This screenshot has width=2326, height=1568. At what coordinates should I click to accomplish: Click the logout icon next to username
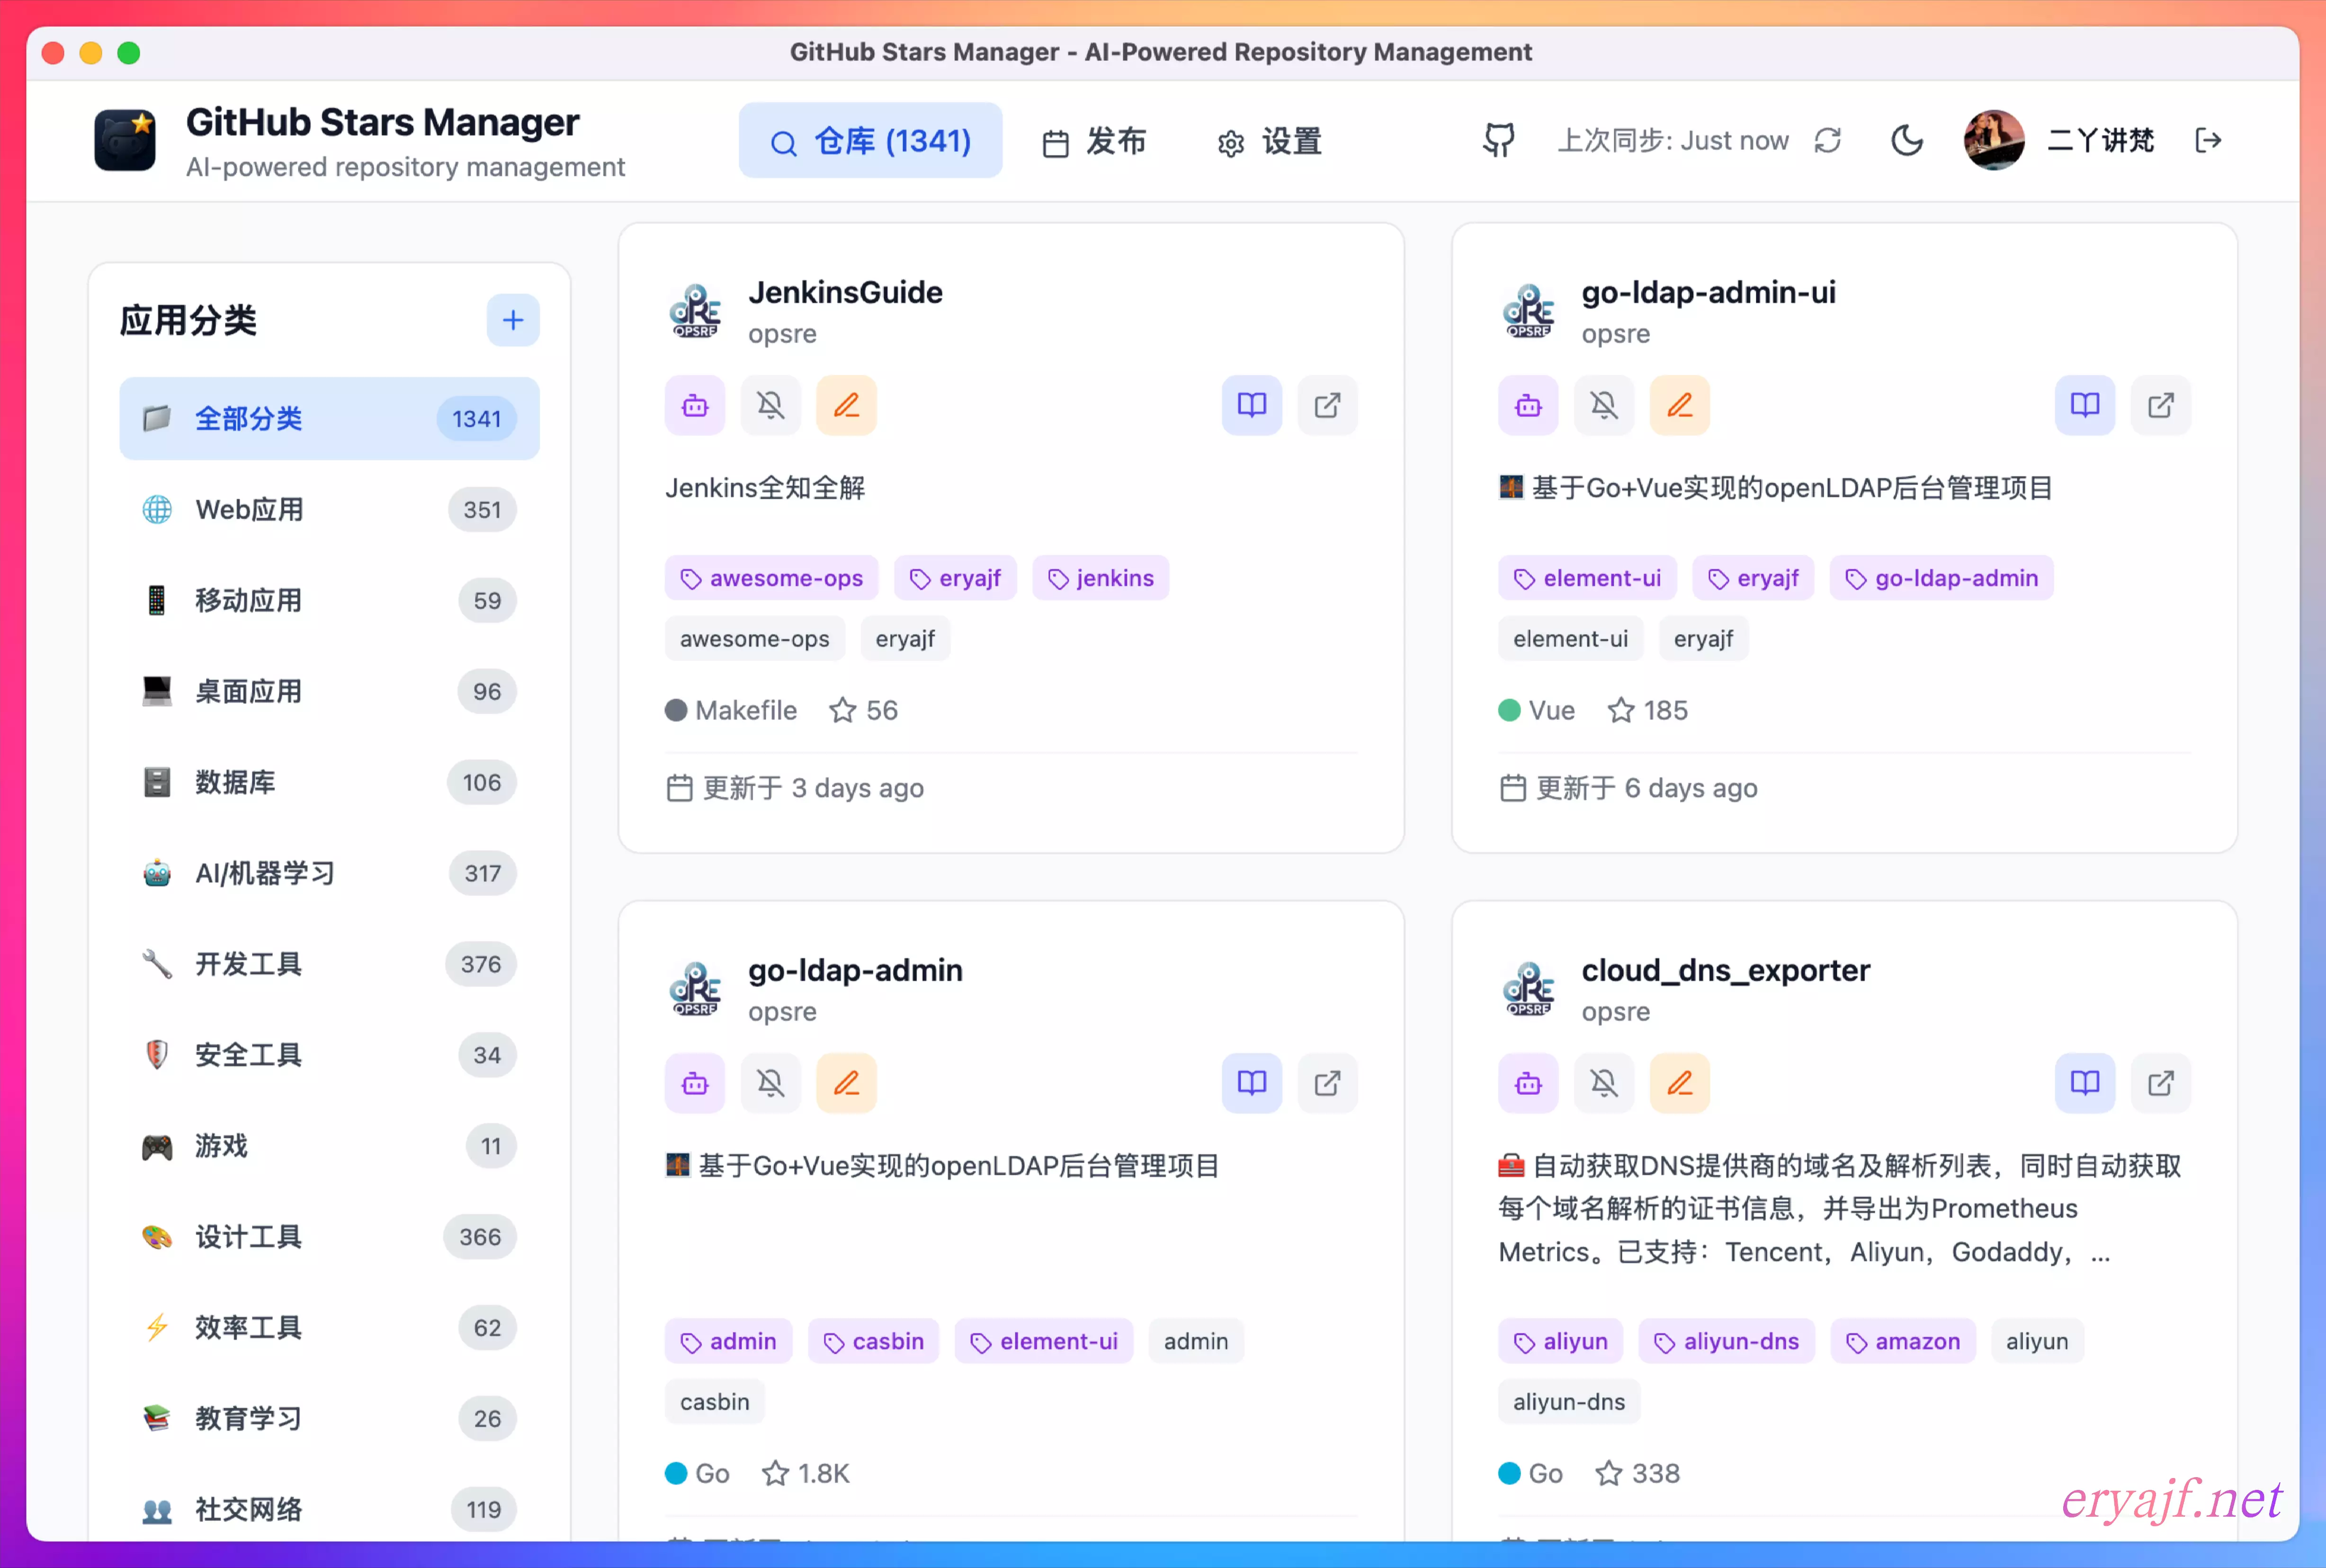2208,141
